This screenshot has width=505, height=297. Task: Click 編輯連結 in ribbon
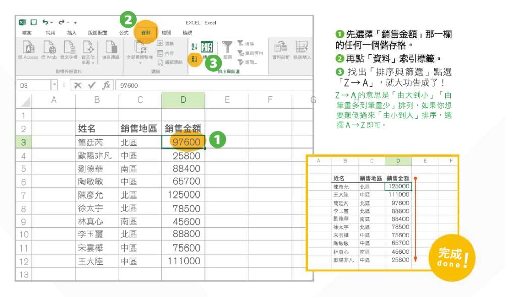tap(170, 62)
